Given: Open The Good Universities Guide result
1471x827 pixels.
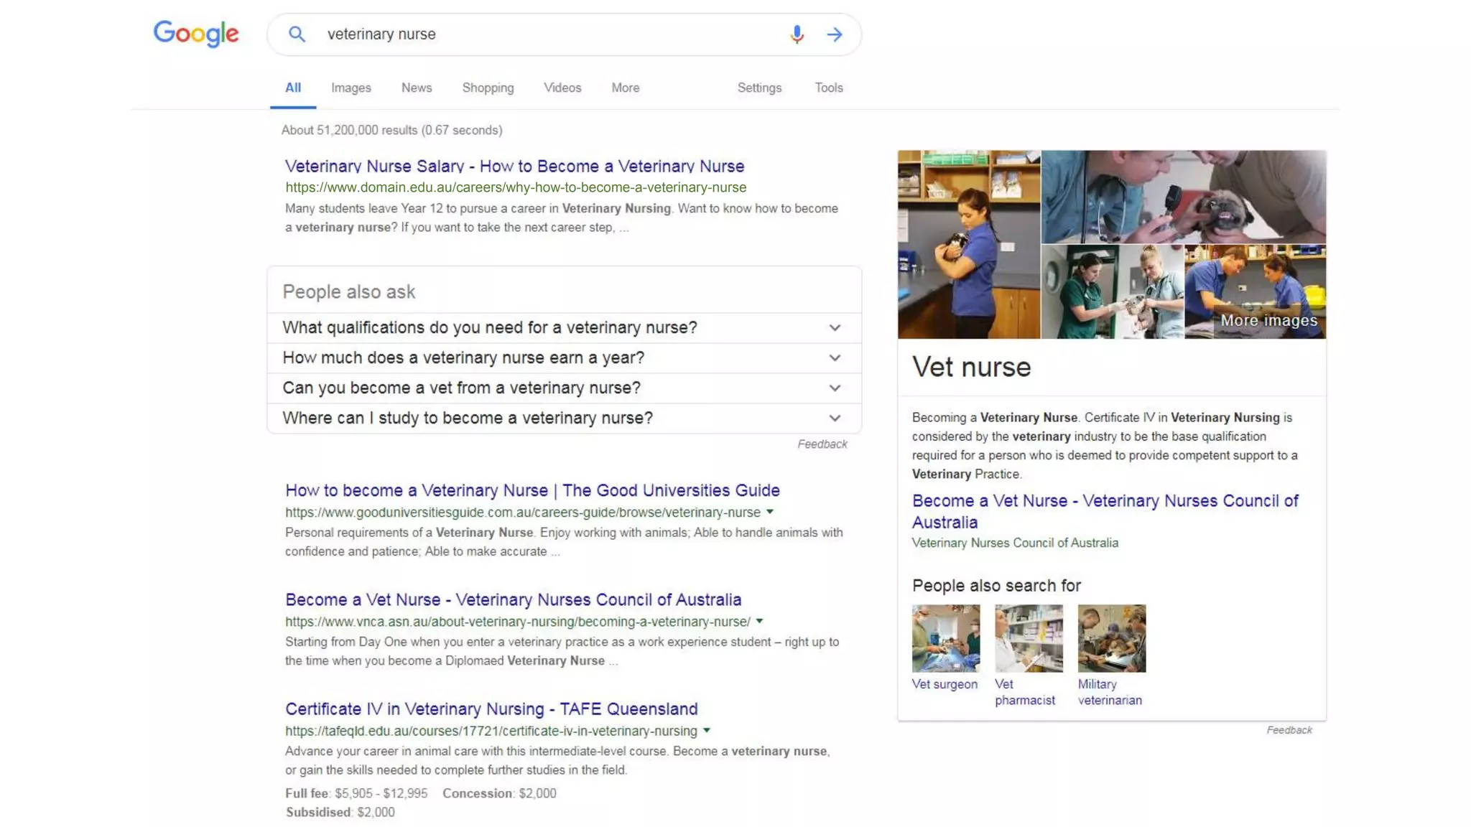Looking at the screenshot, I should tap(532, 490).
